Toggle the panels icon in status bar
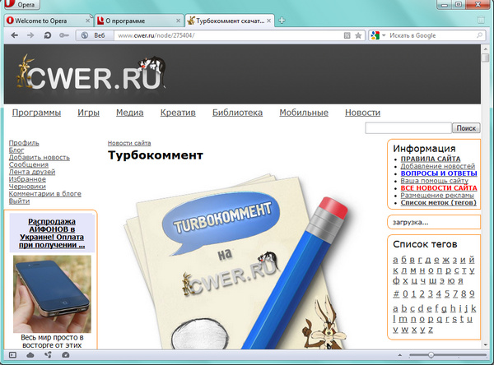This screenshot has height=365, width=494. pyautogui.click(x=13, y=354)
